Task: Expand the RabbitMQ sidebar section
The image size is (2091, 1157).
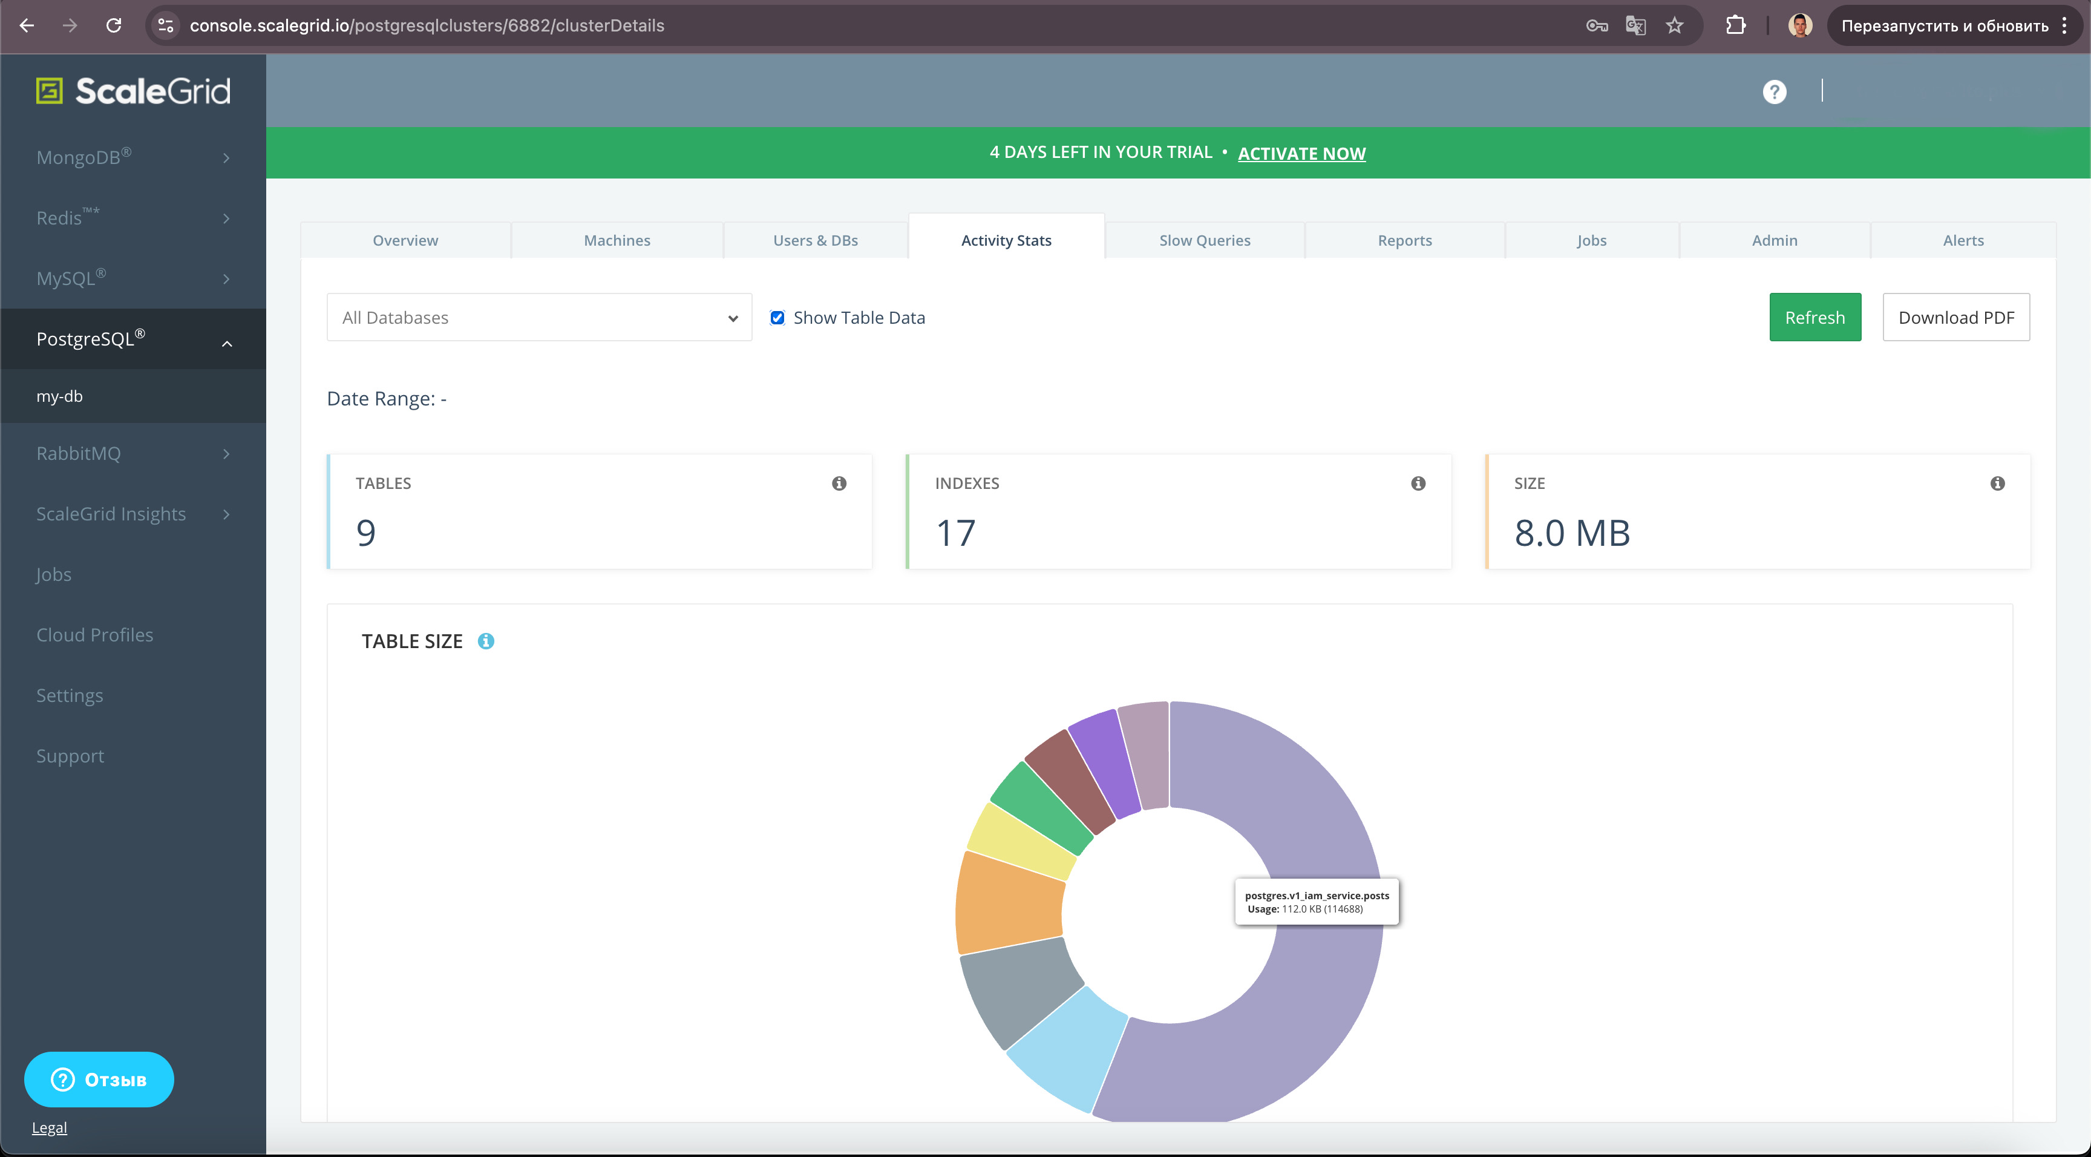Action: tap(133, 453)
